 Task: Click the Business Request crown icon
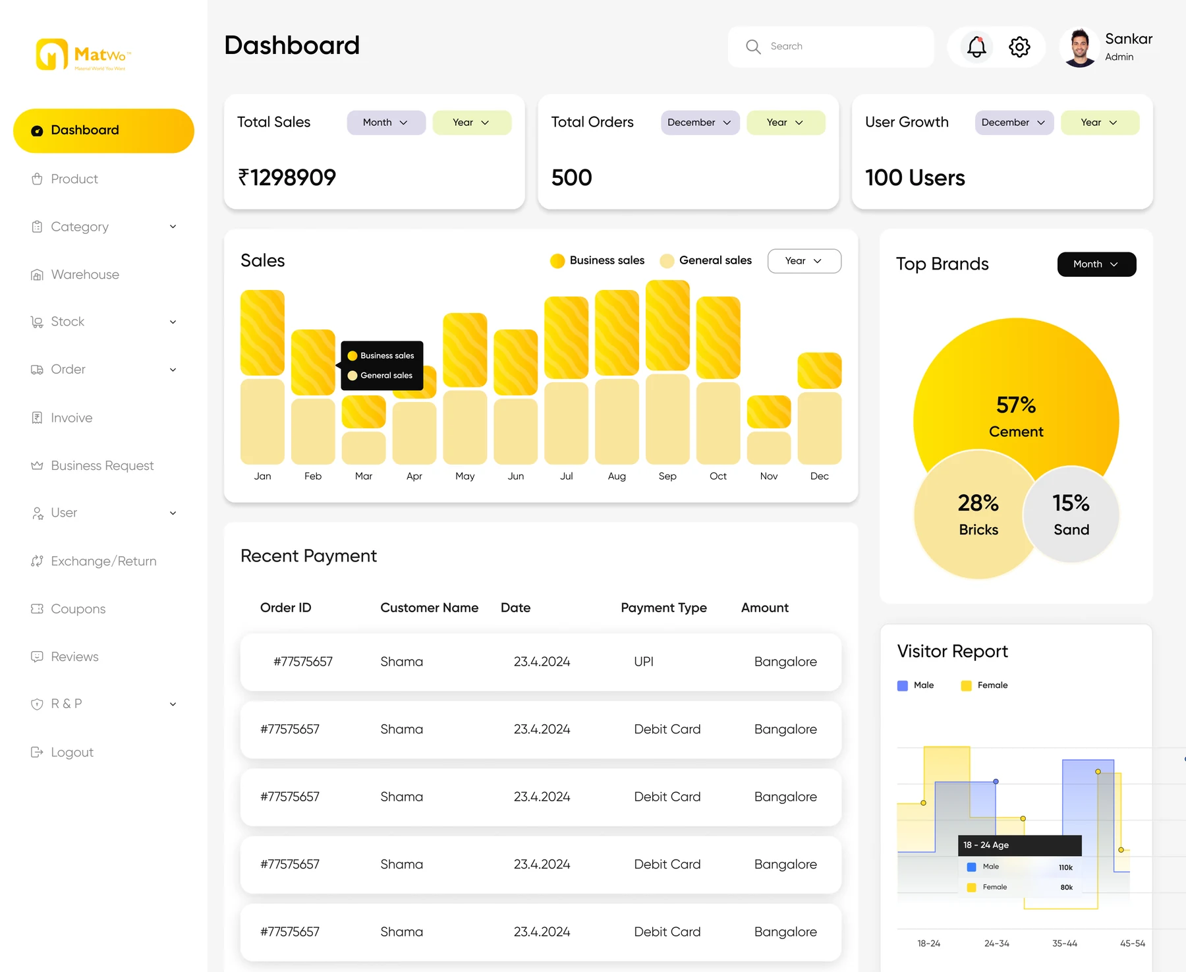point(37,466)
